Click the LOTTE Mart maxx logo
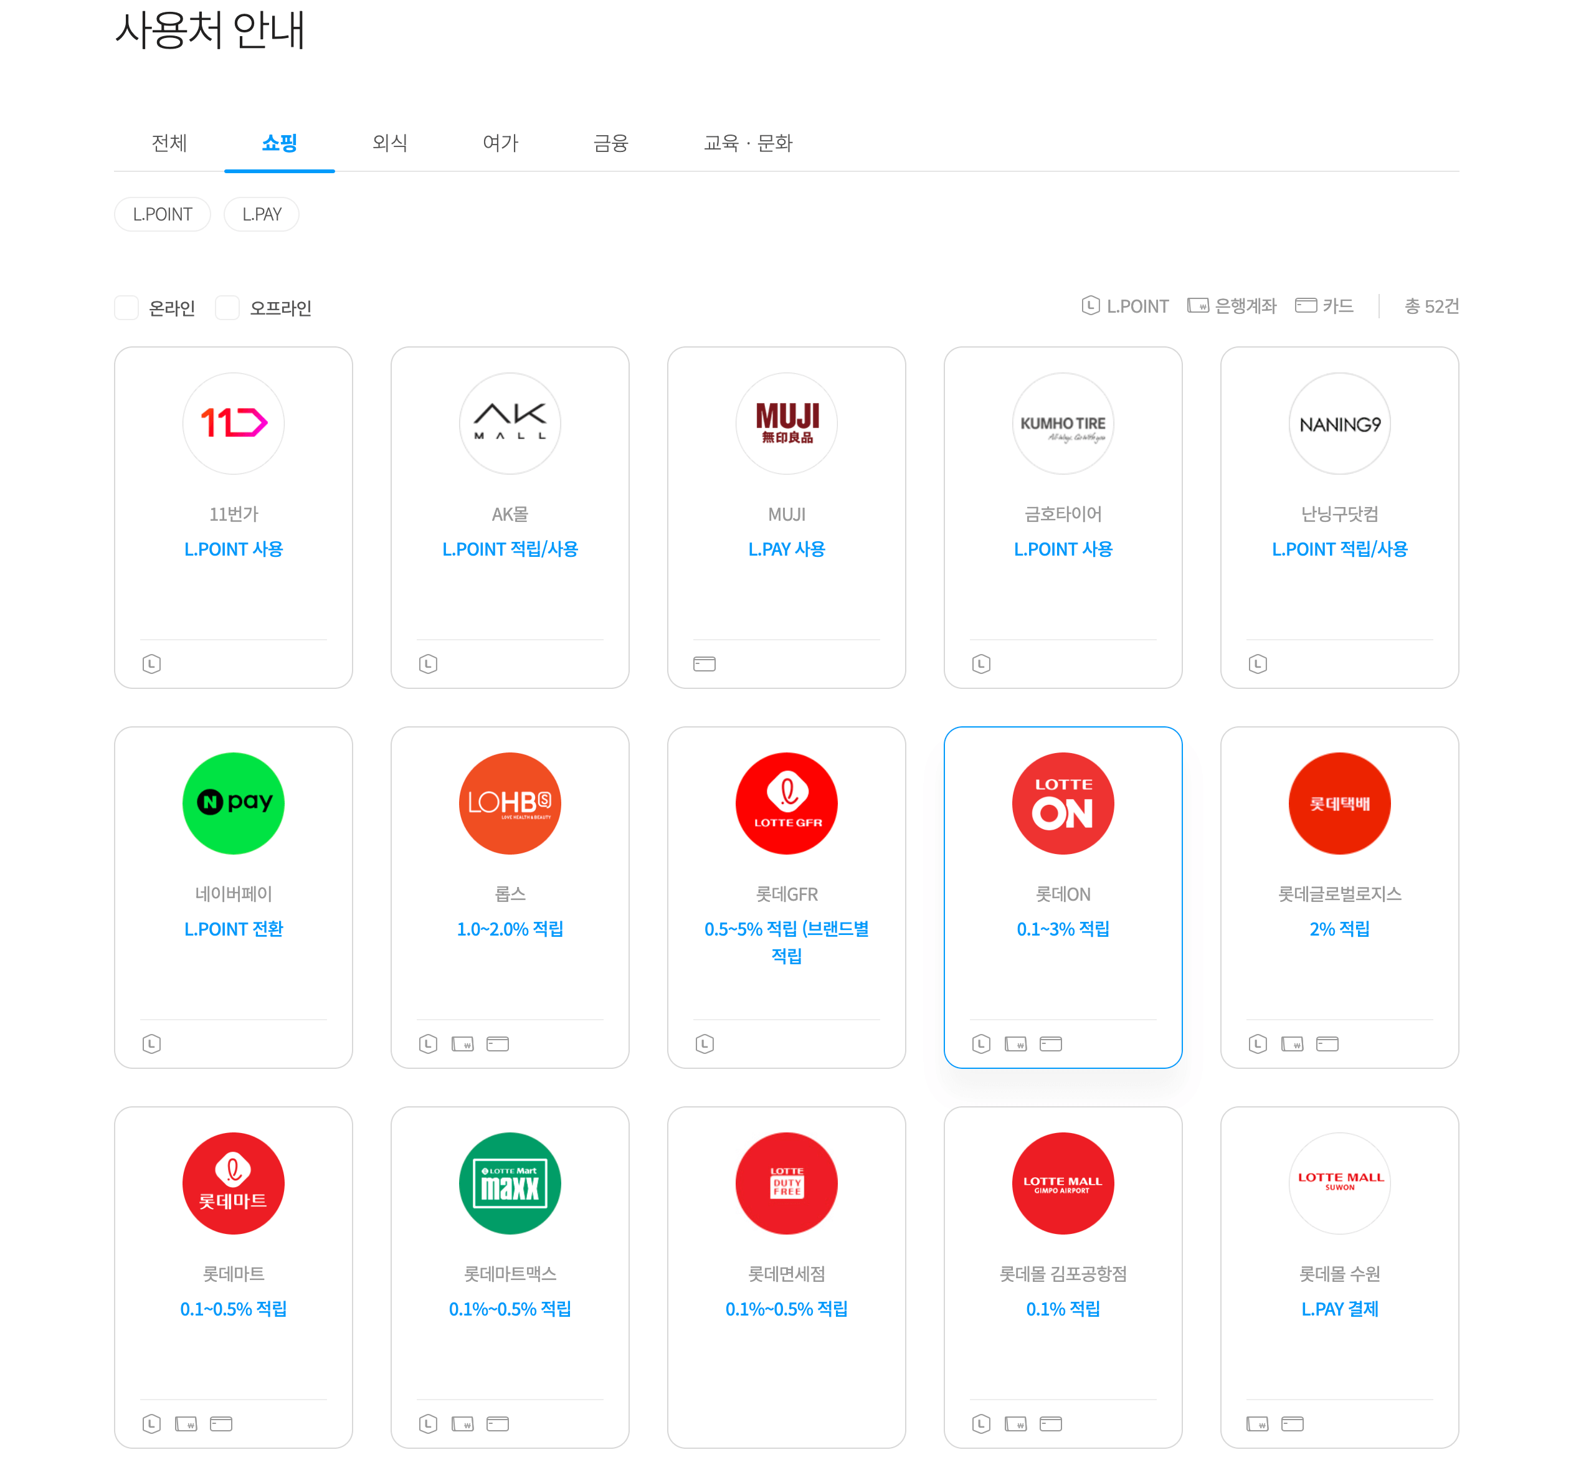The height and width of the screenshot is (1475, 1571). 510,1183
